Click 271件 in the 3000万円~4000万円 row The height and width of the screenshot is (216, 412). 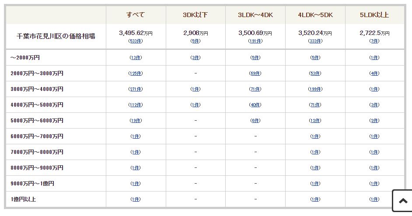pyautogui.click(x=136, y=89)
